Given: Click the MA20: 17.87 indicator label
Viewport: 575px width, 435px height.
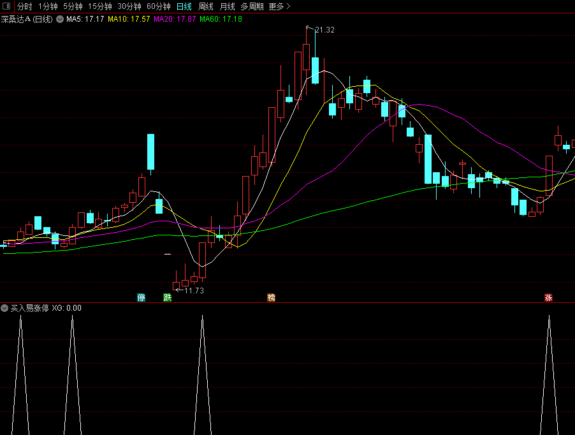Looking at the screenshot, I should (175, 19).
